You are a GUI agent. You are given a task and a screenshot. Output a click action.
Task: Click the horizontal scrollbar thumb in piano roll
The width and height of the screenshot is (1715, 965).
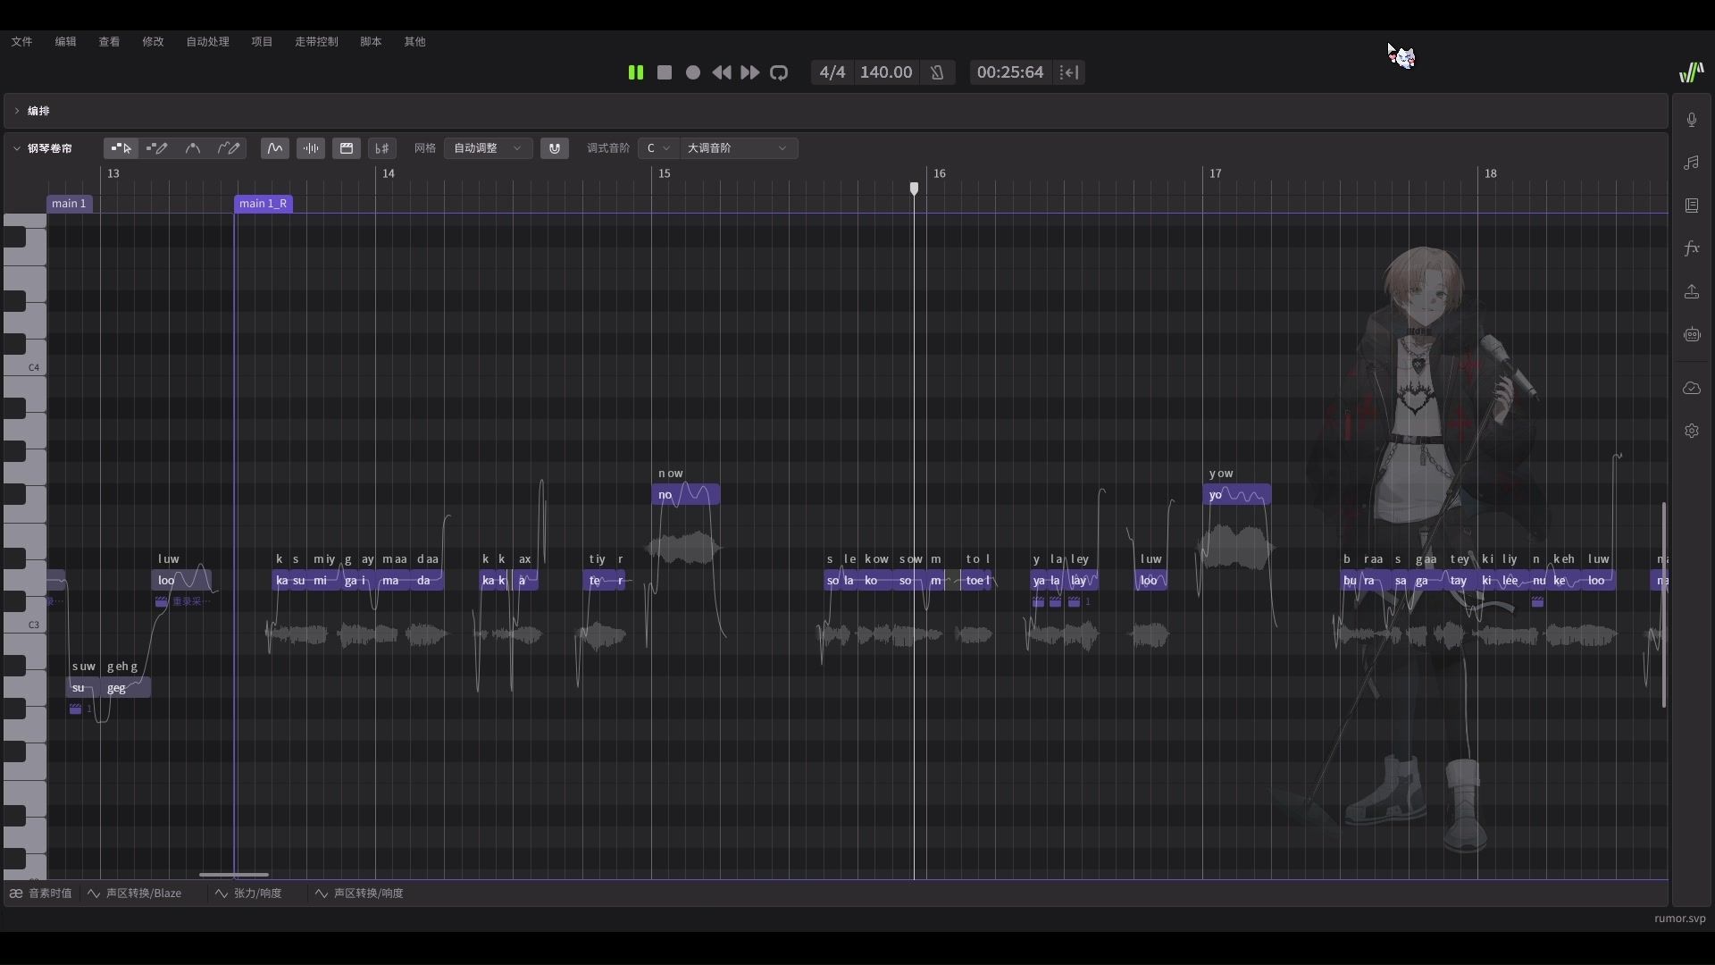click(x=234, y=875)
